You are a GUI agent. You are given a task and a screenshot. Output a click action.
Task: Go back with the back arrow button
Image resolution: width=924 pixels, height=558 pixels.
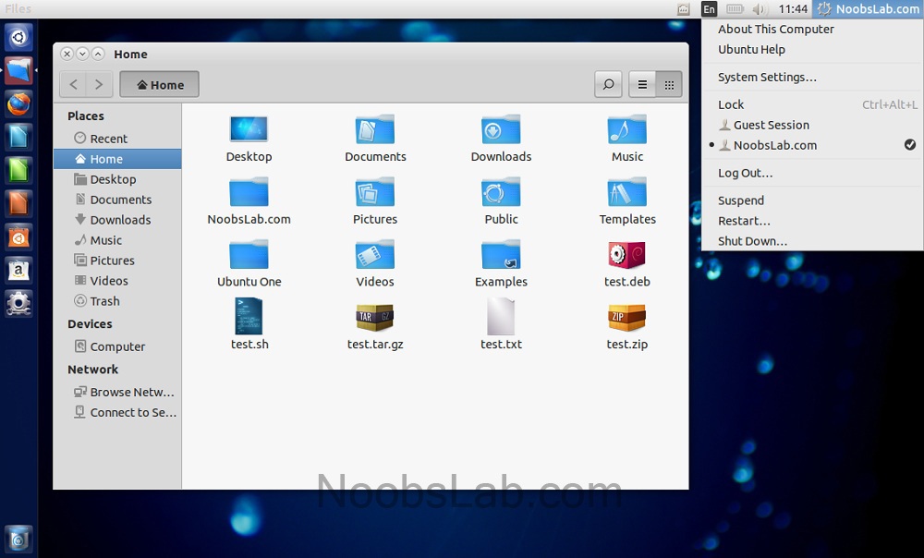(74, 85)
